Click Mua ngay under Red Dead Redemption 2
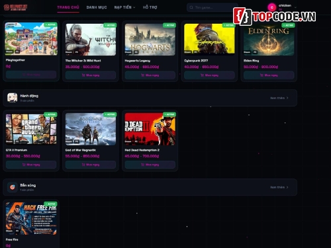The image size is (331, 248). 150,165
